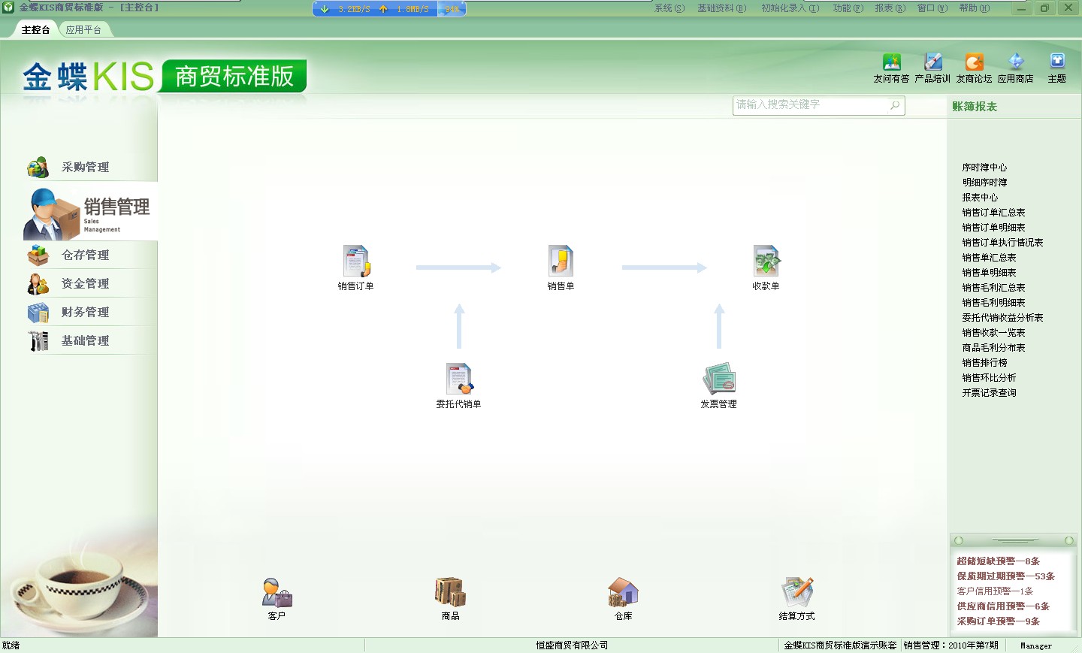Open the 窗口(W) menu

pyautogui.click(x=932, y=8)
